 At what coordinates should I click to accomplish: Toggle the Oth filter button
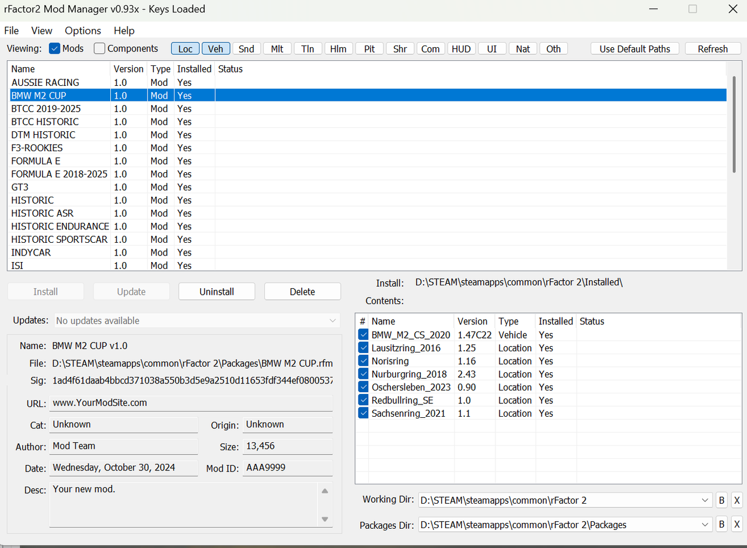click(x=553, y=48)
